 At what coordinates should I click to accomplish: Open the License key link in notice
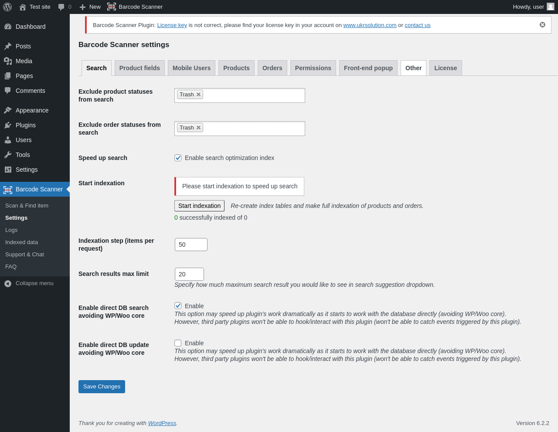point(172,25)
